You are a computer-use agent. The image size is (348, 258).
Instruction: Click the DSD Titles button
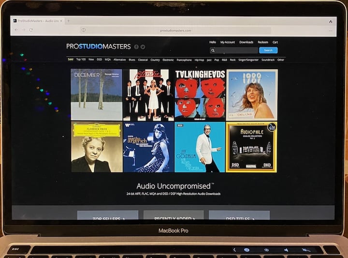click(239, 215)
